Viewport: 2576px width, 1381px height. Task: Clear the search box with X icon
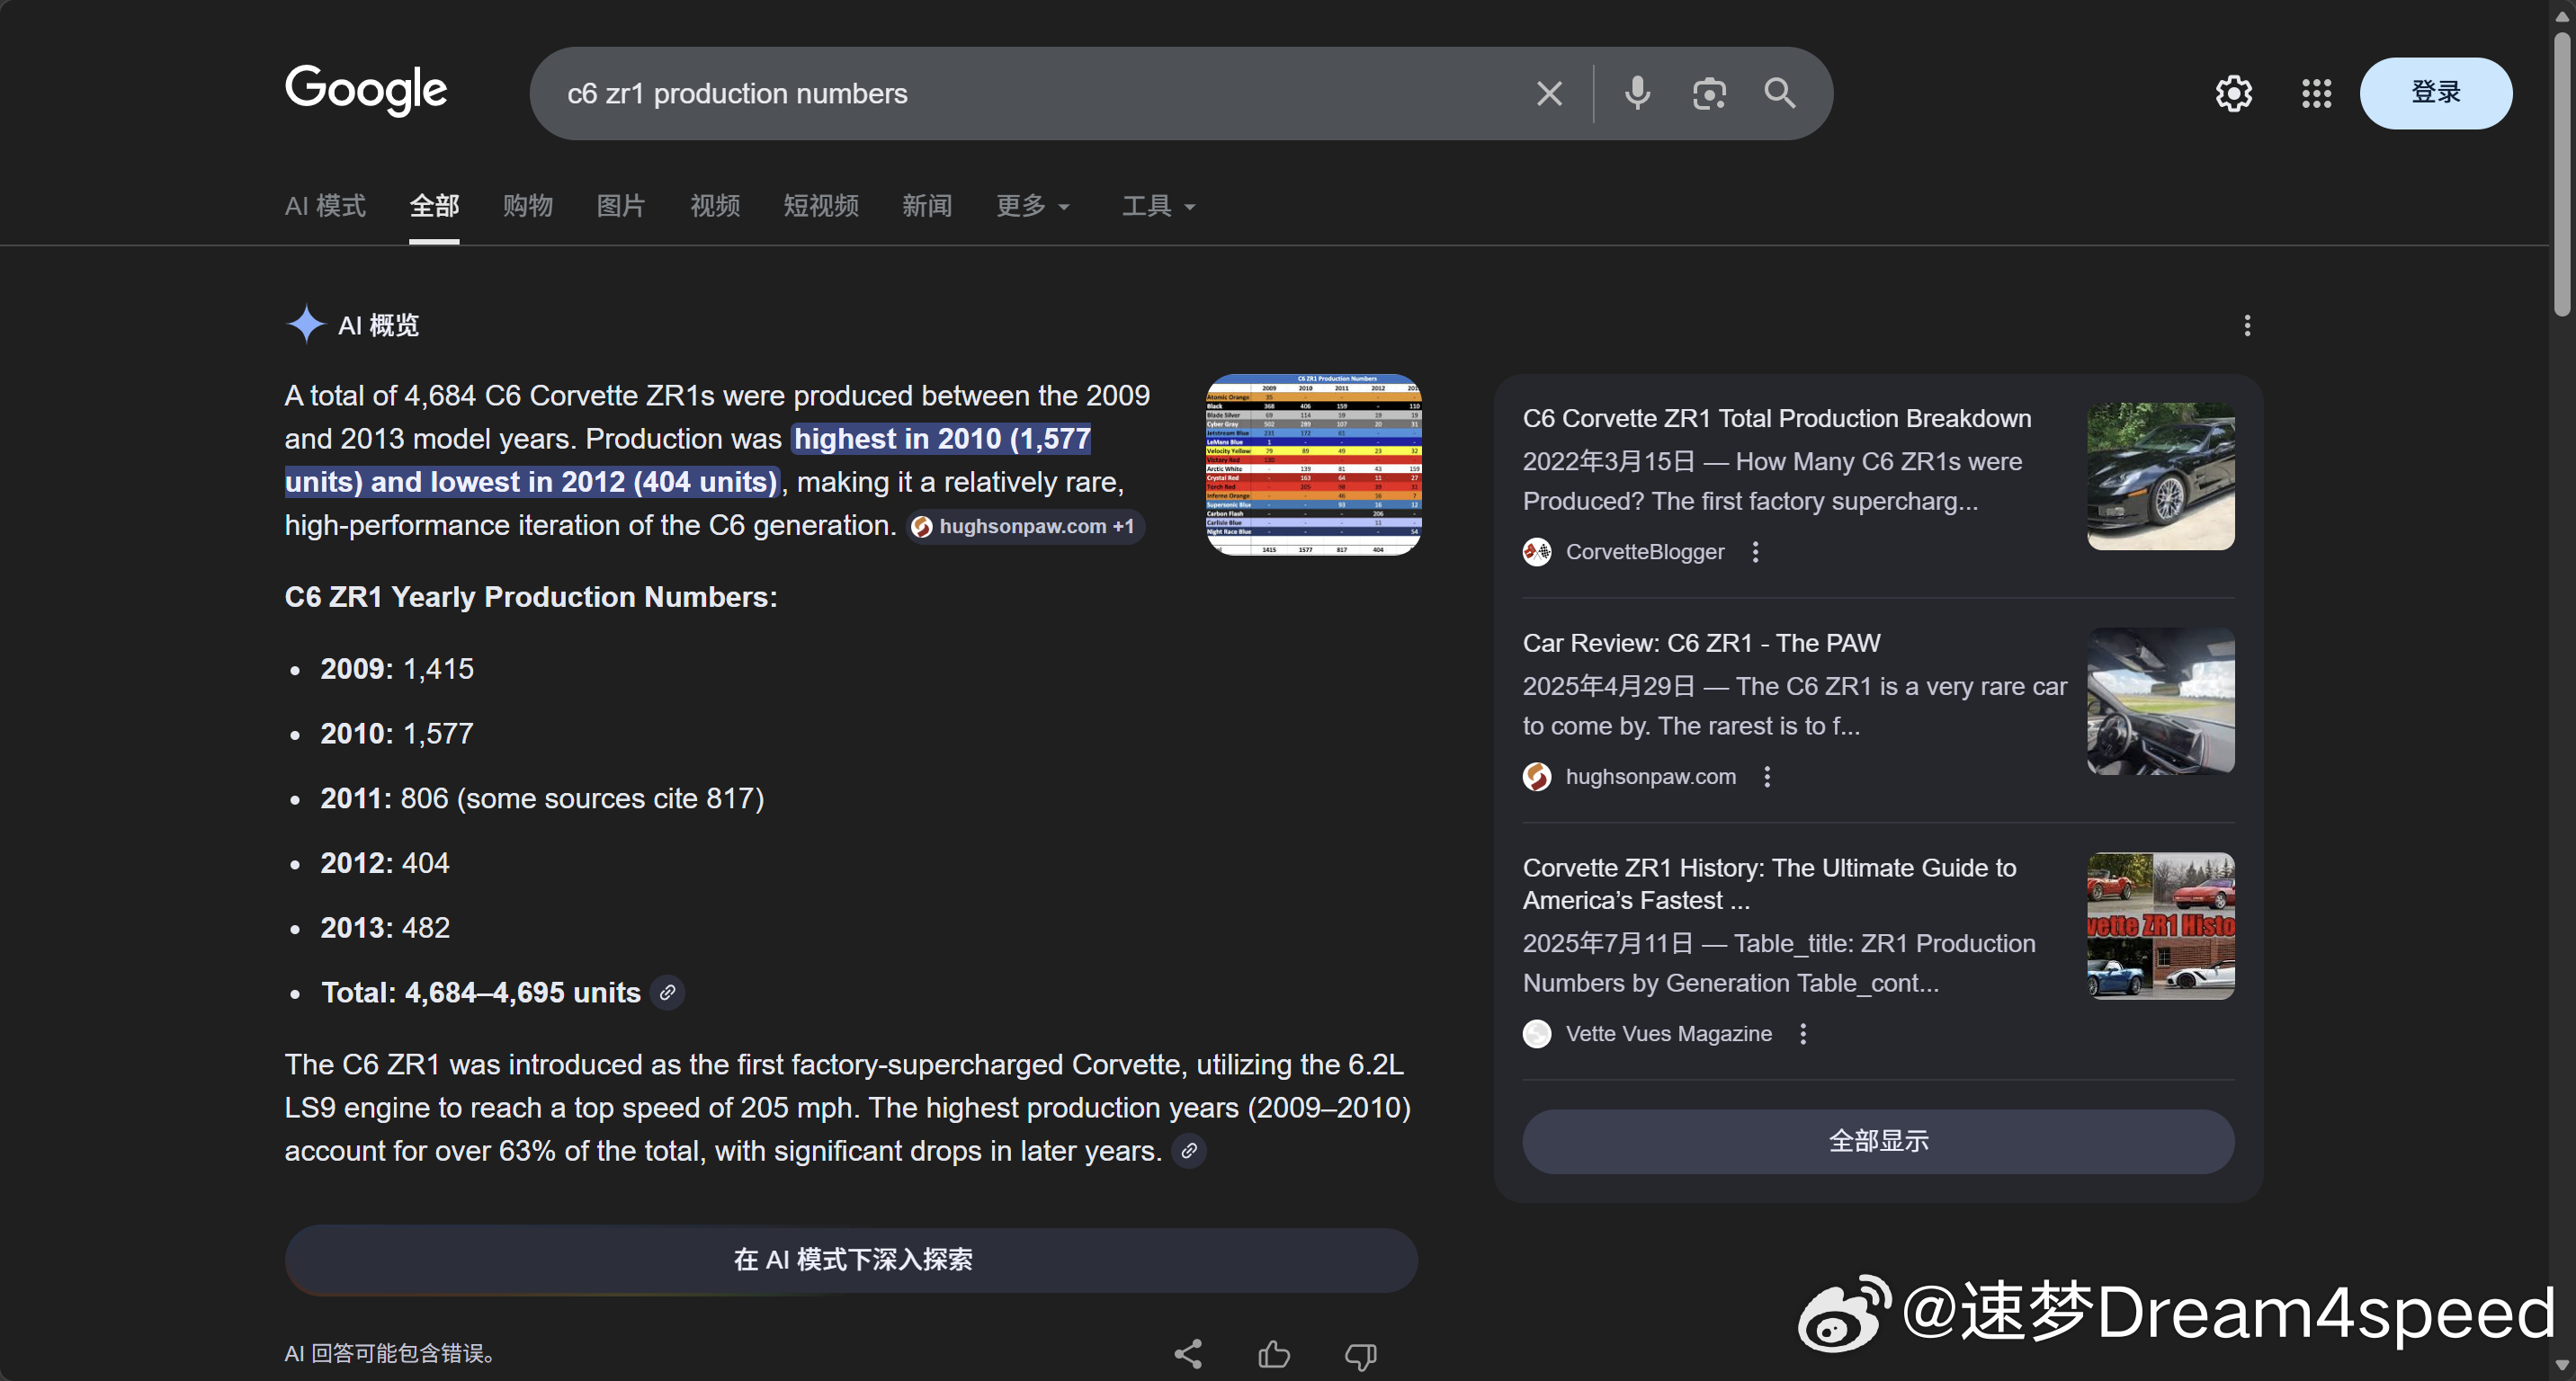(x=1549, y=94)
